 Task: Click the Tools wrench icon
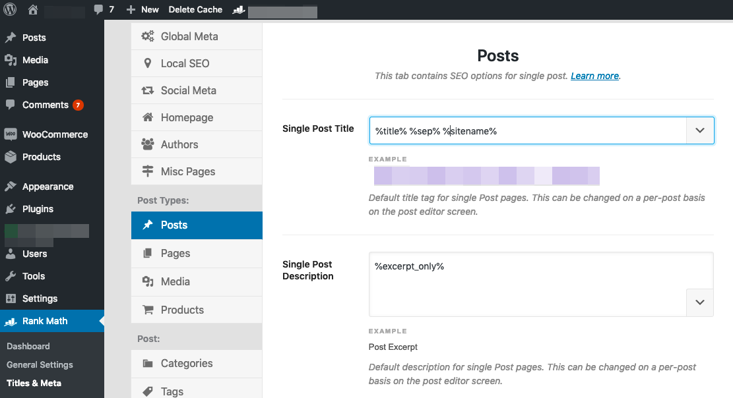11,276
